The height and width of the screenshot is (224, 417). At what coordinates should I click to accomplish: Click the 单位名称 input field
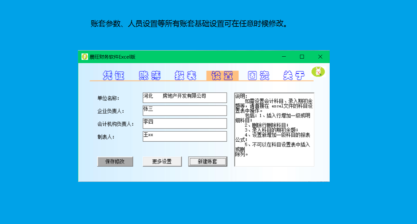tap(185, 98)
